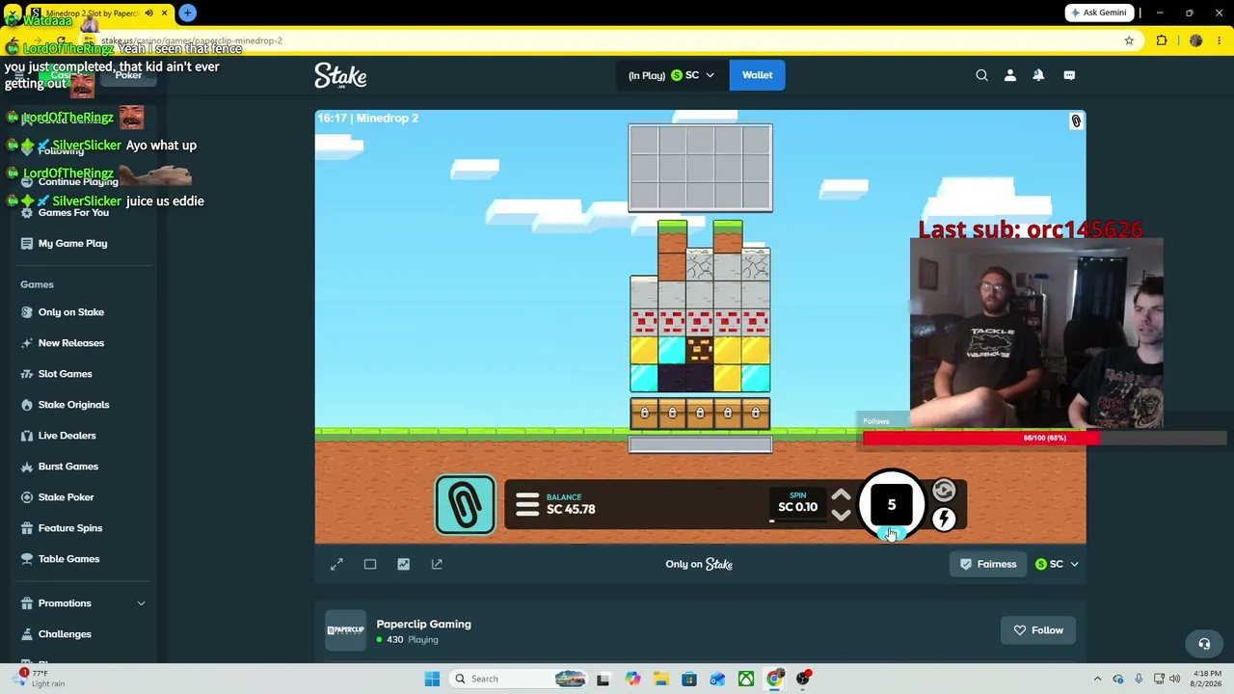Open the Fairness dialog
The height and width of the screenshot is (694, 1234).
click(988, 564)
